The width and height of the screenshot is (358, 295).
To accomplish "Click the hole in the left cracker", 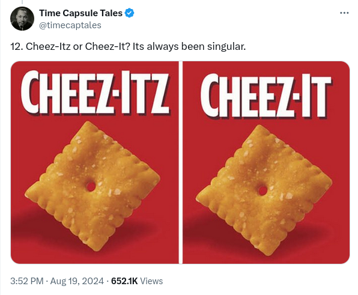I will click(91, 186).
